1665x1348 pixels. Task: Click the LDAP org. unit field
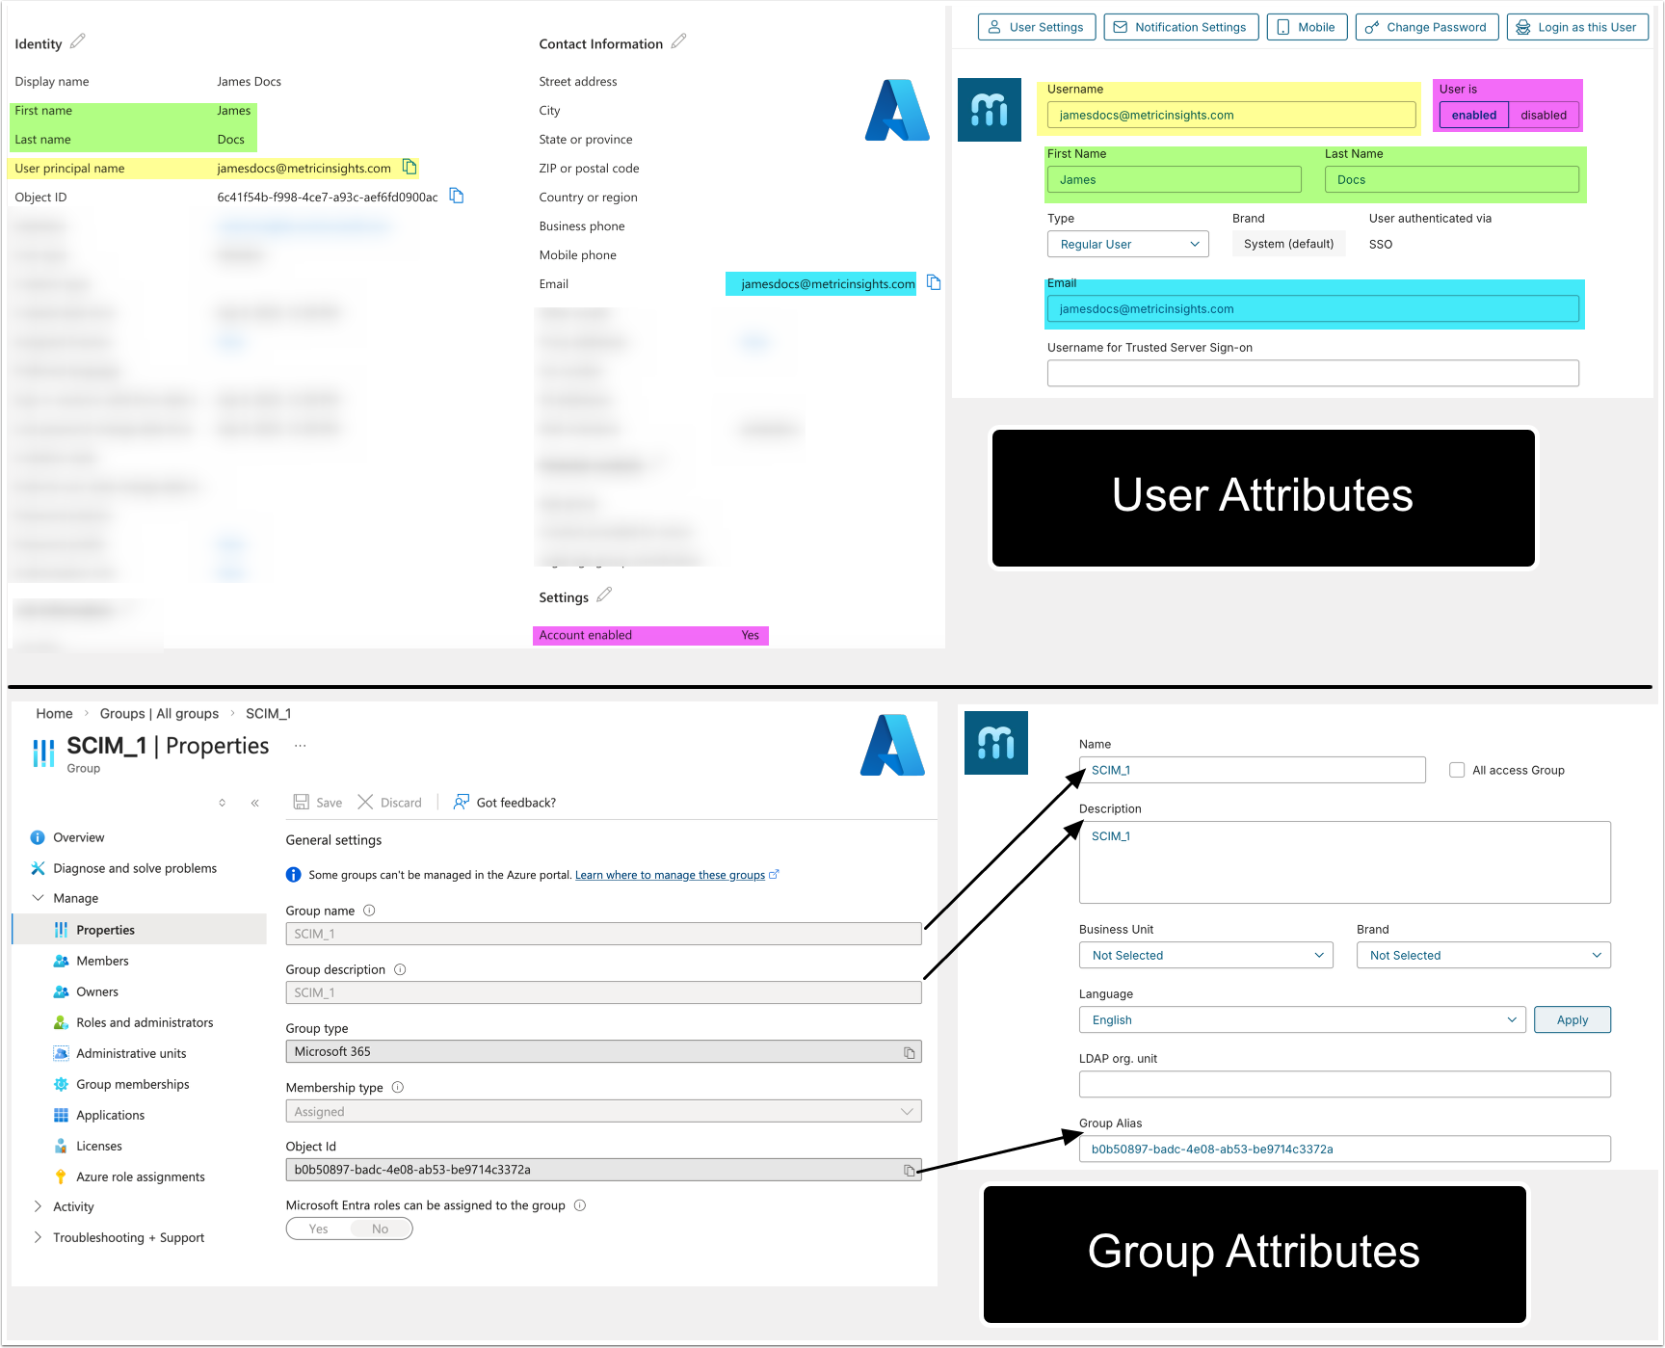(x=1345, y=1084)
